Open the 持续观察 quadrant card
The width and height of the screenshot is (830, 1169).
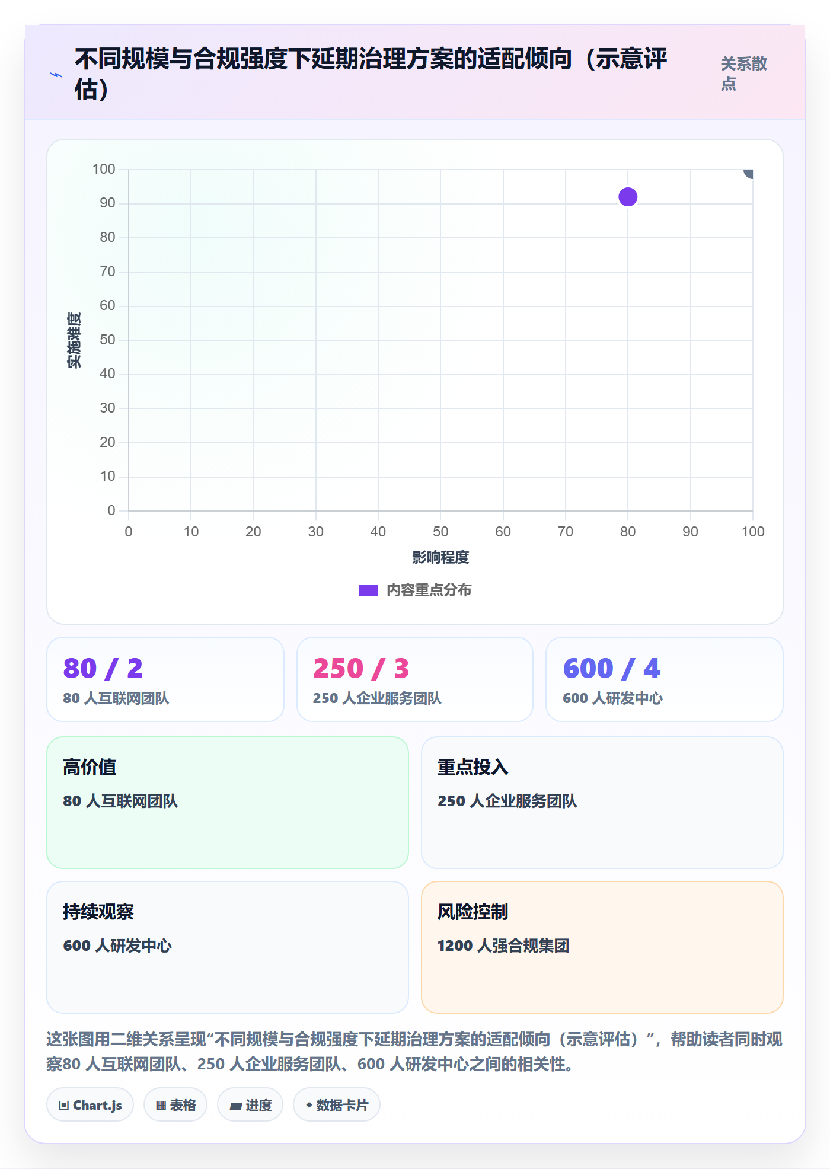(x=228, y=947)
